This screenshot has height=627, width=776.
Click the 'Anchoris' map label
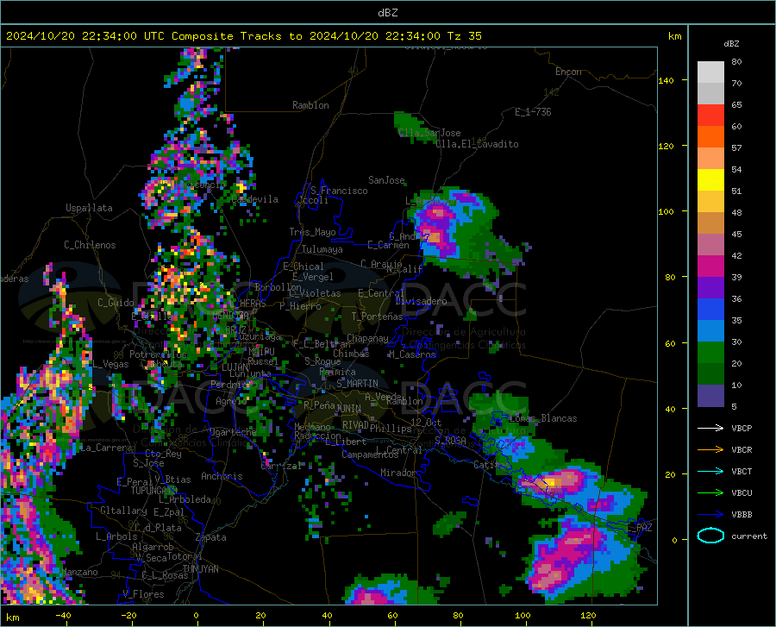[x=222, y=476]
